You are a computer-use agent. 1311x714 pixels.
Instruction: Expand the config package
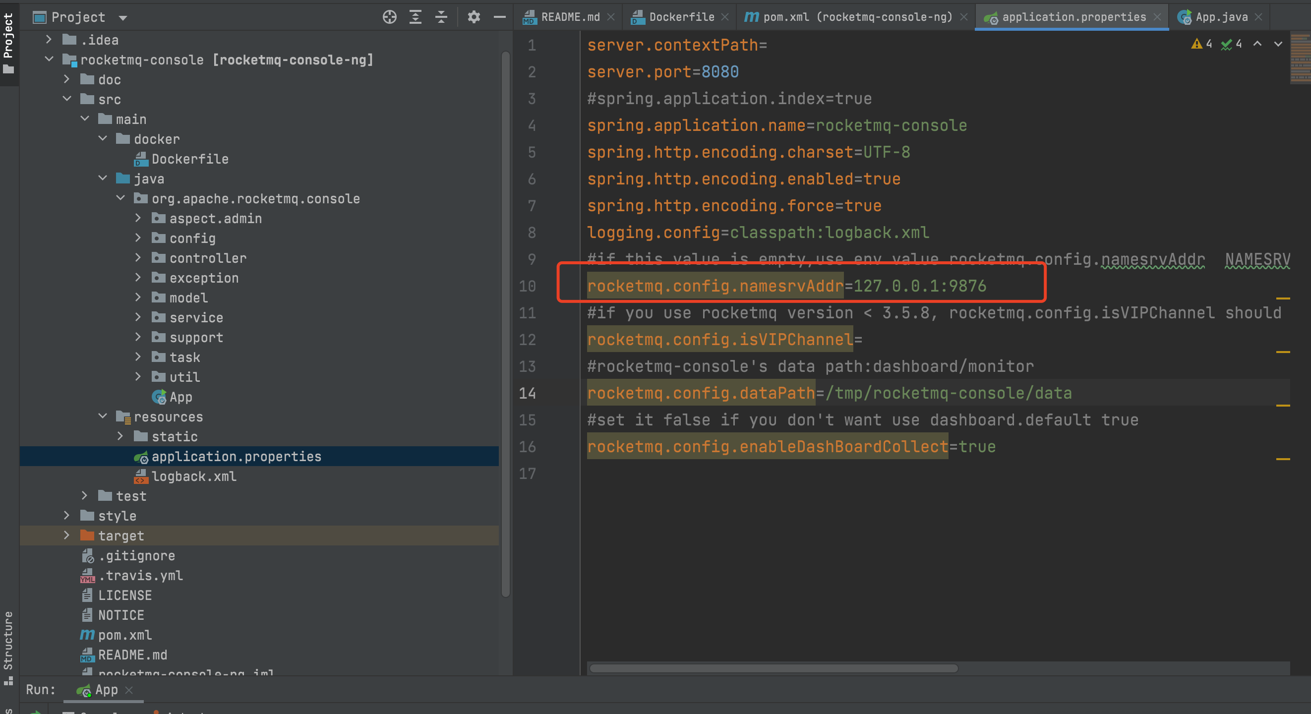137,238
